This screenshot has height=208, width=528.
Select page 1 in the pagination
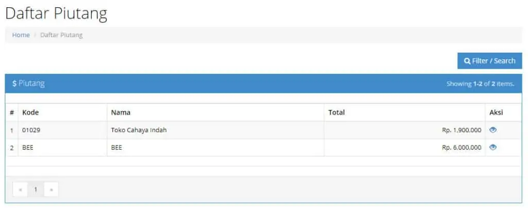point(36,189)
